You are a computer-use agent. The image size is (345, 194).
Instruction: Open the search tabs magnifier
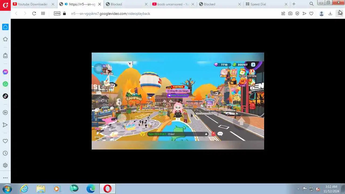(x=312, y=4)
